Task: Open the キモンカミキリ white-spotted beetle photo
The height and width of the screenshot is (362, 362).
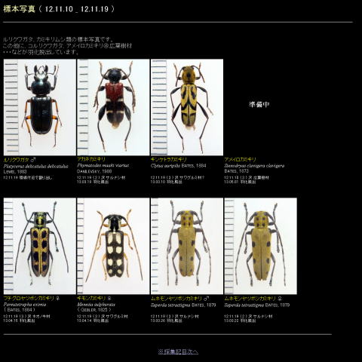Action: (x=113, y=246)
